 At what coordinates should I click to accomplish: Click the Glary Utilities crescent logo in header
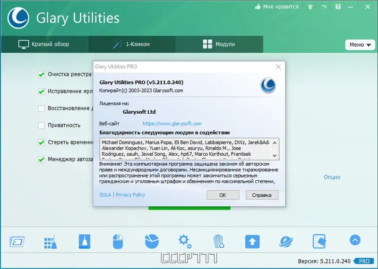(x=18, y=18)
